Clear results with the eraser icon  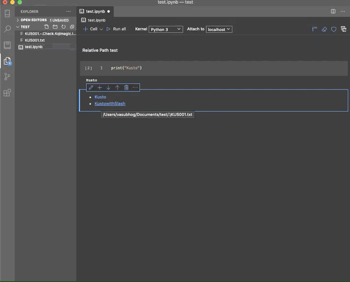pos(324,29)
